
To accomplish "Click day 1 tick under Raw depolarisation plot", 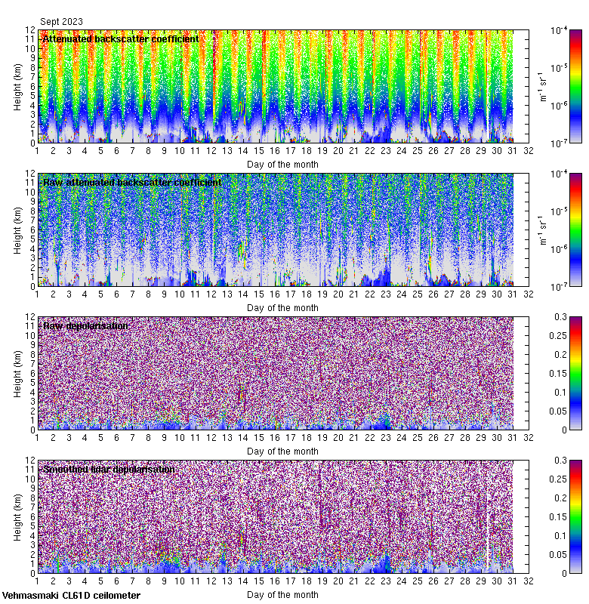I will 38,439.
